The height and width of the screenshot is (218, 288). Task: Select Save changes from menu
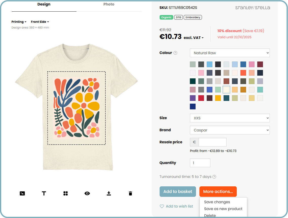(217, 202)
